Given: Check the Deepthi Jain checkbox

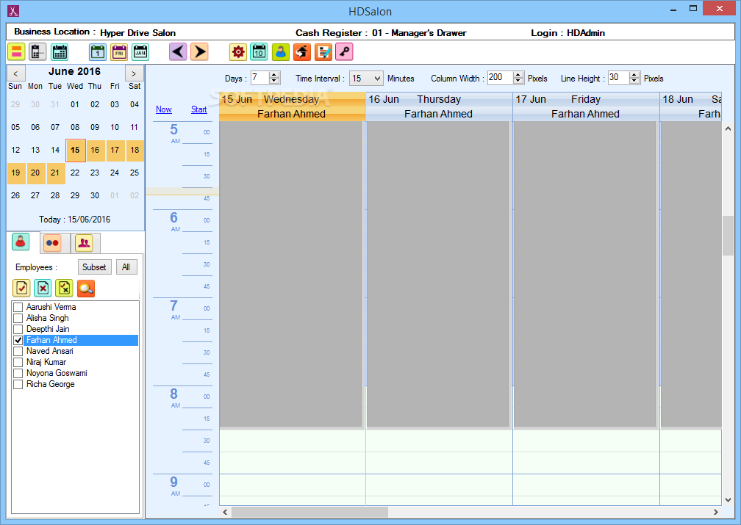Looking at the screenshot, I should click(18, 329).
